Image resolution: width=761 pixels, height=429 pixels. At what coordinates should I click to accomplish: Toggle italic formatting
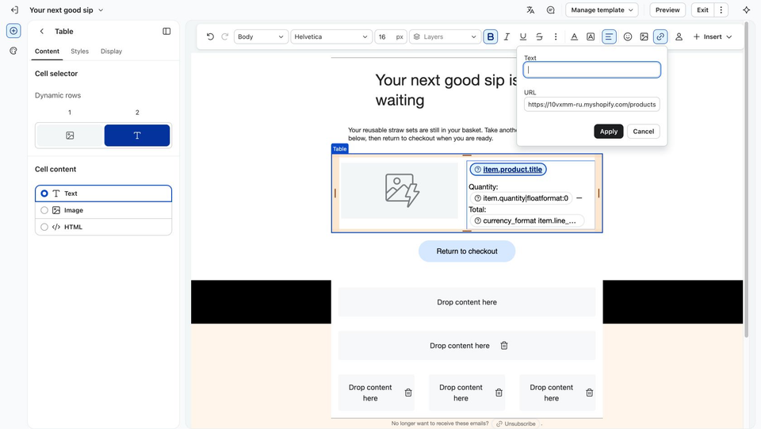(x=507, y=36)
